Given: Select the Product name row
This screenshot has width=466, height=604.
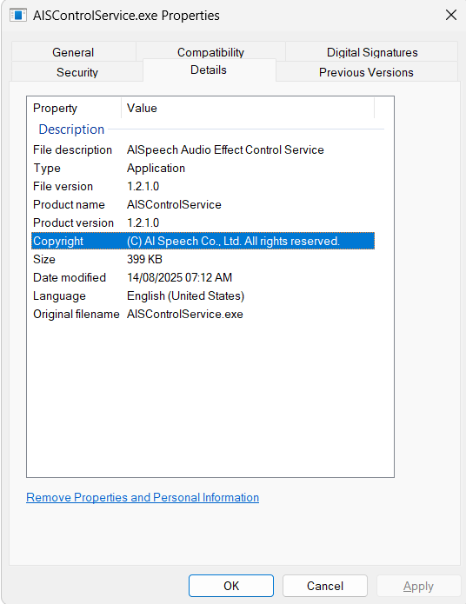Looking at the screenshot, I should (203, 204).
